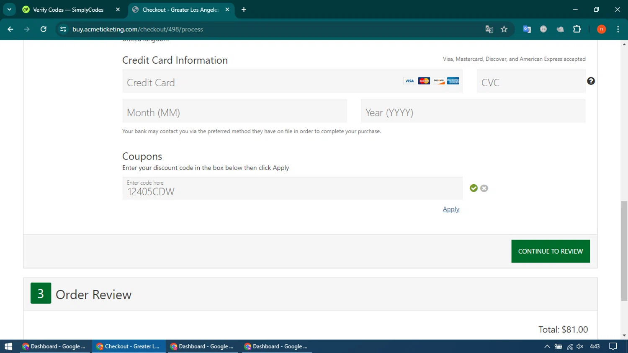628x353 pixels.
Task: Click the step 3 Order Review badge
Action: tap(41, 293)
